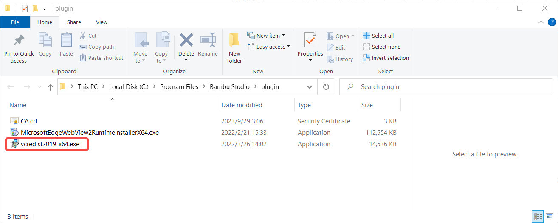
Task: Open the New item dropdown
Action: [x=266, y=36]
